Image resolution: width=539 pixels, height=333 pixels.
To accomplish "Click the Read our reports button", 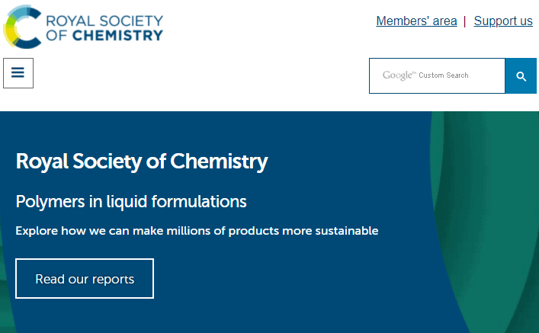I will pos(85,279).
